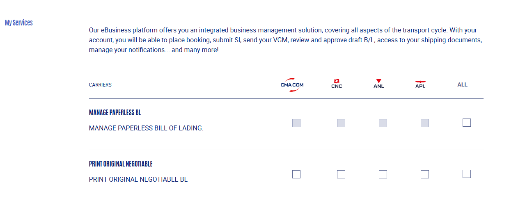Tick the Manage Paperless BL checkbox for APL
This screenshot has height=219, width=525.
(x=425, y=123)
